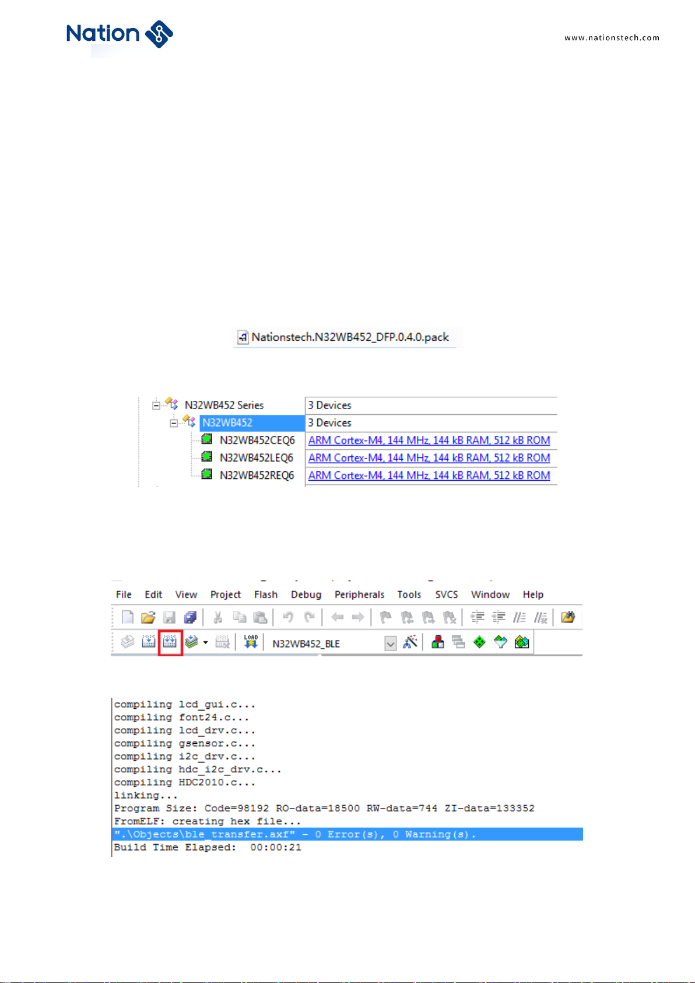
Task: Click the Open file folder icon
Action: tap(148, 617)
